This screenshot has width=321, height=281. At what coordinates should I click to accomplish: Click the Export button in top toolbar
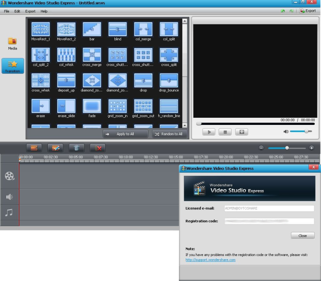pos(308,11)
